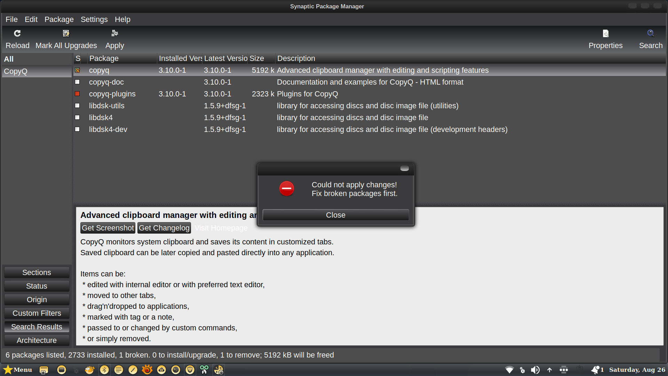Sort by the Size column header
668x376 pixels.
(262, 58)
